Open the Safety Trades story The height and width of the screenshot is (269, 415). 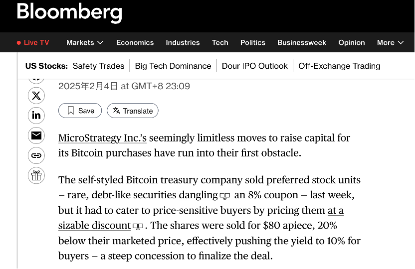[98, 66]
